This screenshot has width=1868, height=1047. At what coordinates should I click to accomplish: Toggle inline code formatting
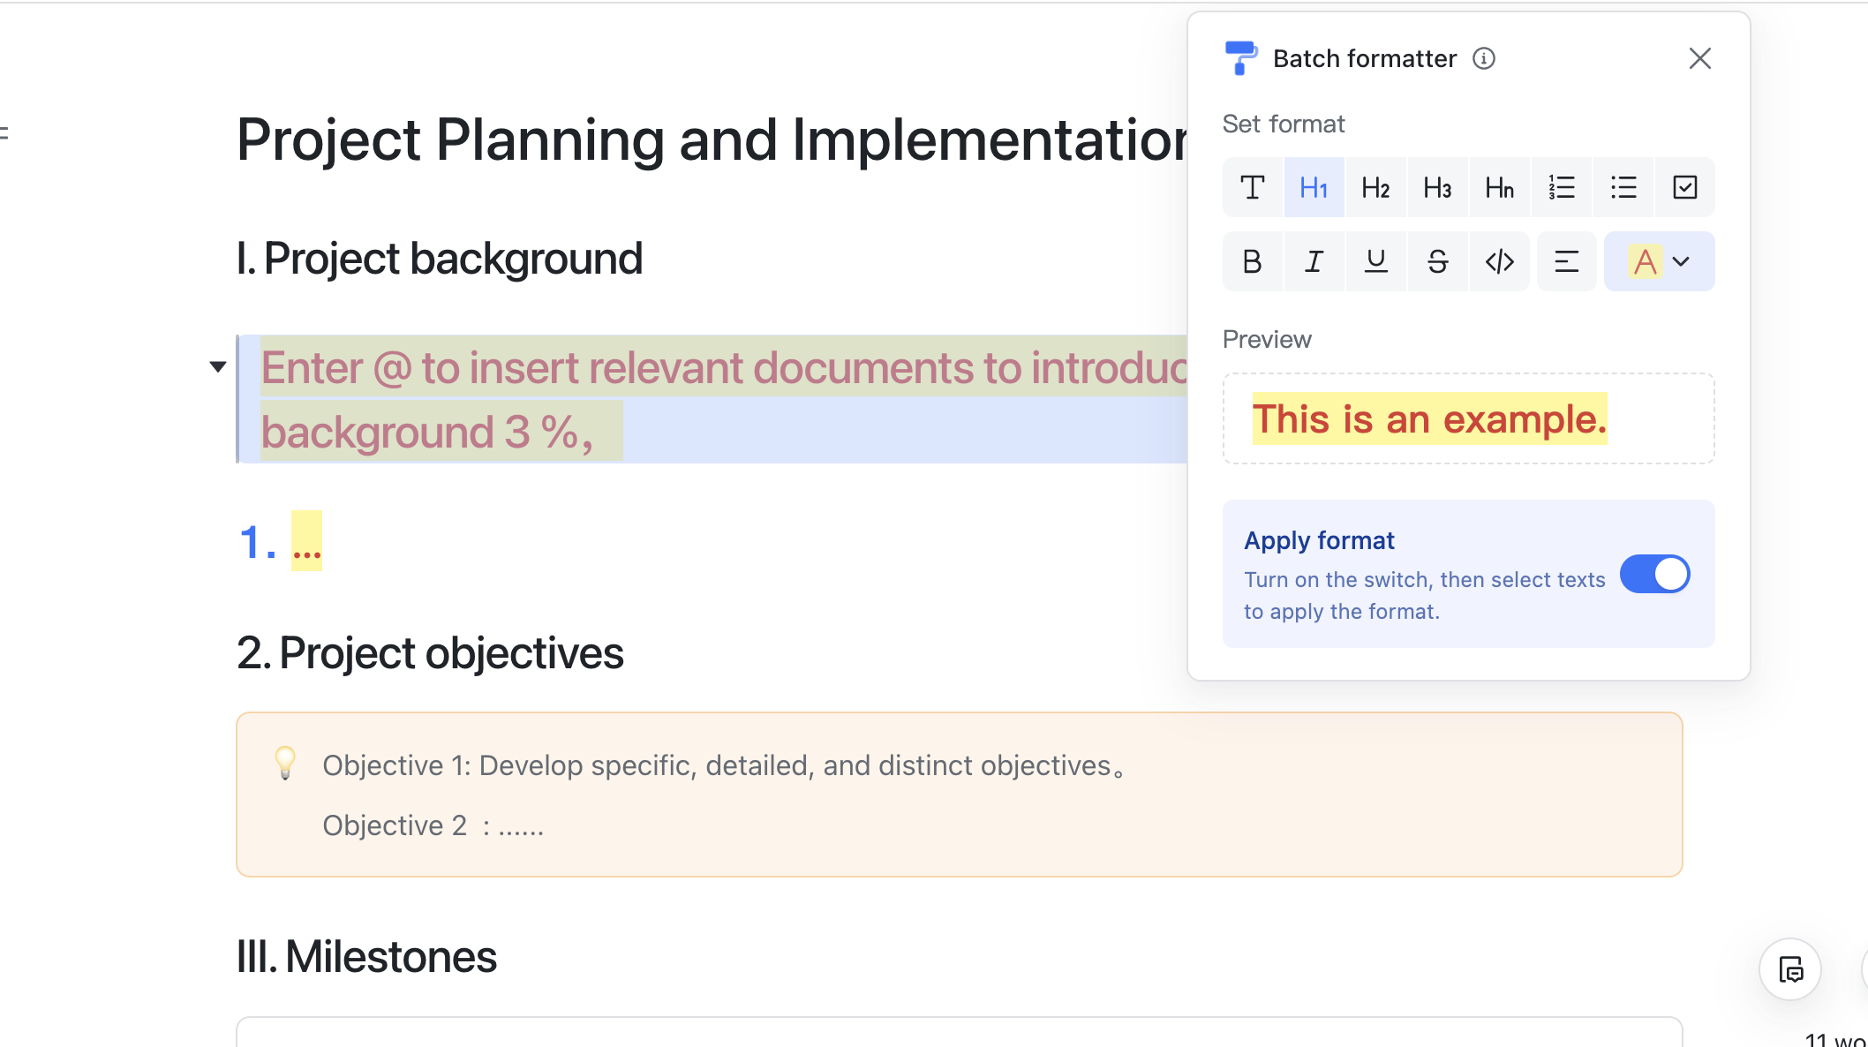1499,261
